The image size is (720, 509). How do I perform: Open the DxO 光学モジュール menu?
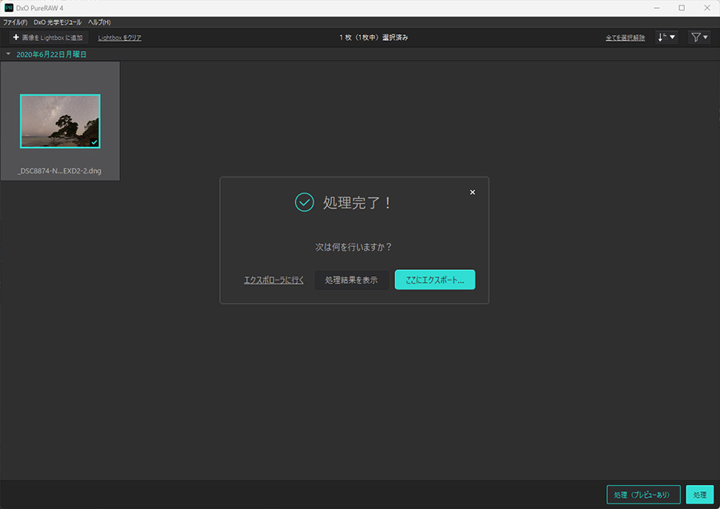[58, 22]
